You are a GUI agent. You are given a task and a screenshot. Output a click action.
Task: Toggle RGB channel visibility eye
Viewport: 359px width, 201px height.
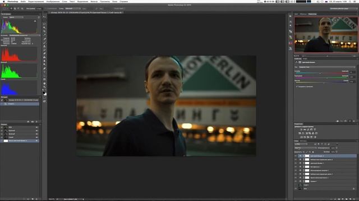tap(2, 127)
